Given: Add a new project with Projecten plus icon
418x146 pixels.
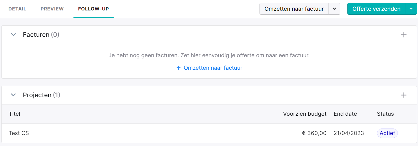Looking at the screenshot, I should click(404, 95).
